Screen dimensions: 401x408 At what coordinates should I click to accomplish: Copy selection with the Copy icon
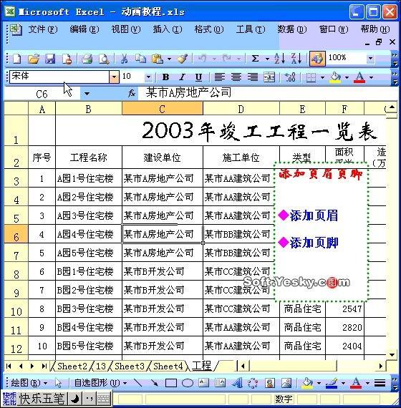coord(140,59)
